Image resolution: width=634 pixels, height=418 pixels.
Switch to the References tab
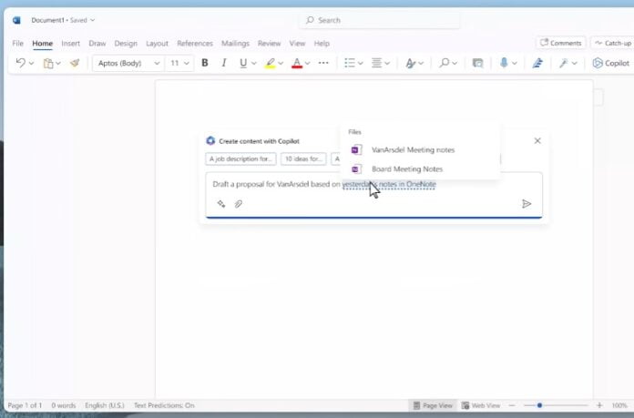point(195,43)
